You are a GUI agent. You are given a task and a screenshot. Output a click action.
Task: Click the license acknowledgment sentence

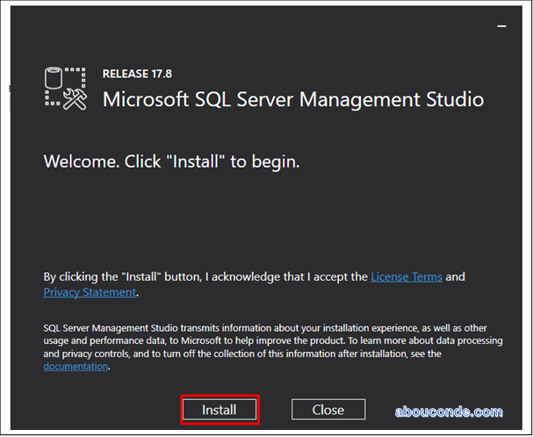(x=206, y=276)
